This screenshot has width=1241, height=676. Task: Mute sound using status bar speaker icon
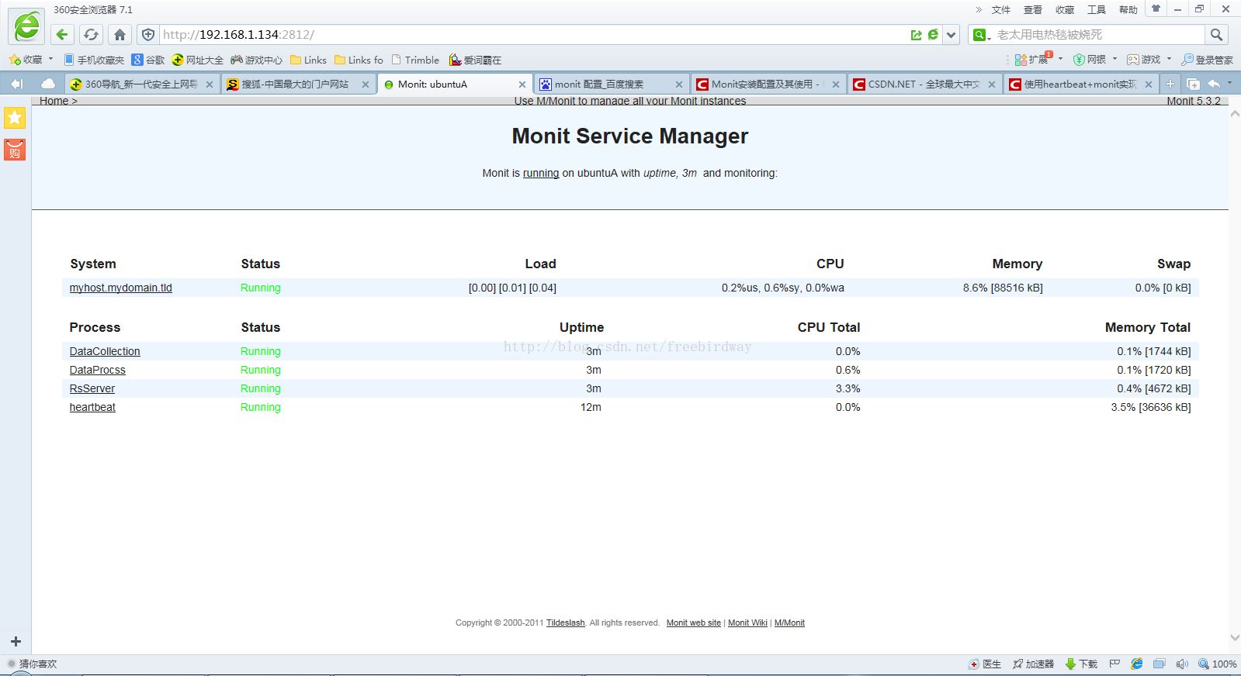pos(1182,664)
